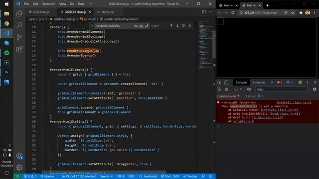The height and width of the screenshot is (179, 319).
Task: Open File Explorer from the taskbar
Action: pyautogui.click(x=6, y=14)
